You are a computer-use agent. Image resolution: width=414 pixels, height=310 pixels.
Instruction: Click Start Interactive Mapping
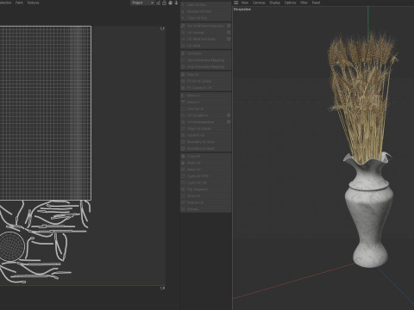click(x=206, y=60)
